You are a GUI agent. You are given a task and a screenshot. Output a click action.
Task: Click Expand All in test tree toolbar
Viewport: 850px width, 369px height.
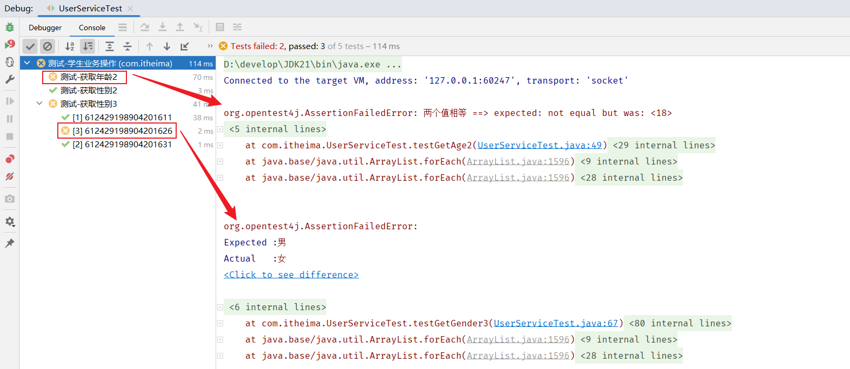pyautogui.click(x=110, y=46)
